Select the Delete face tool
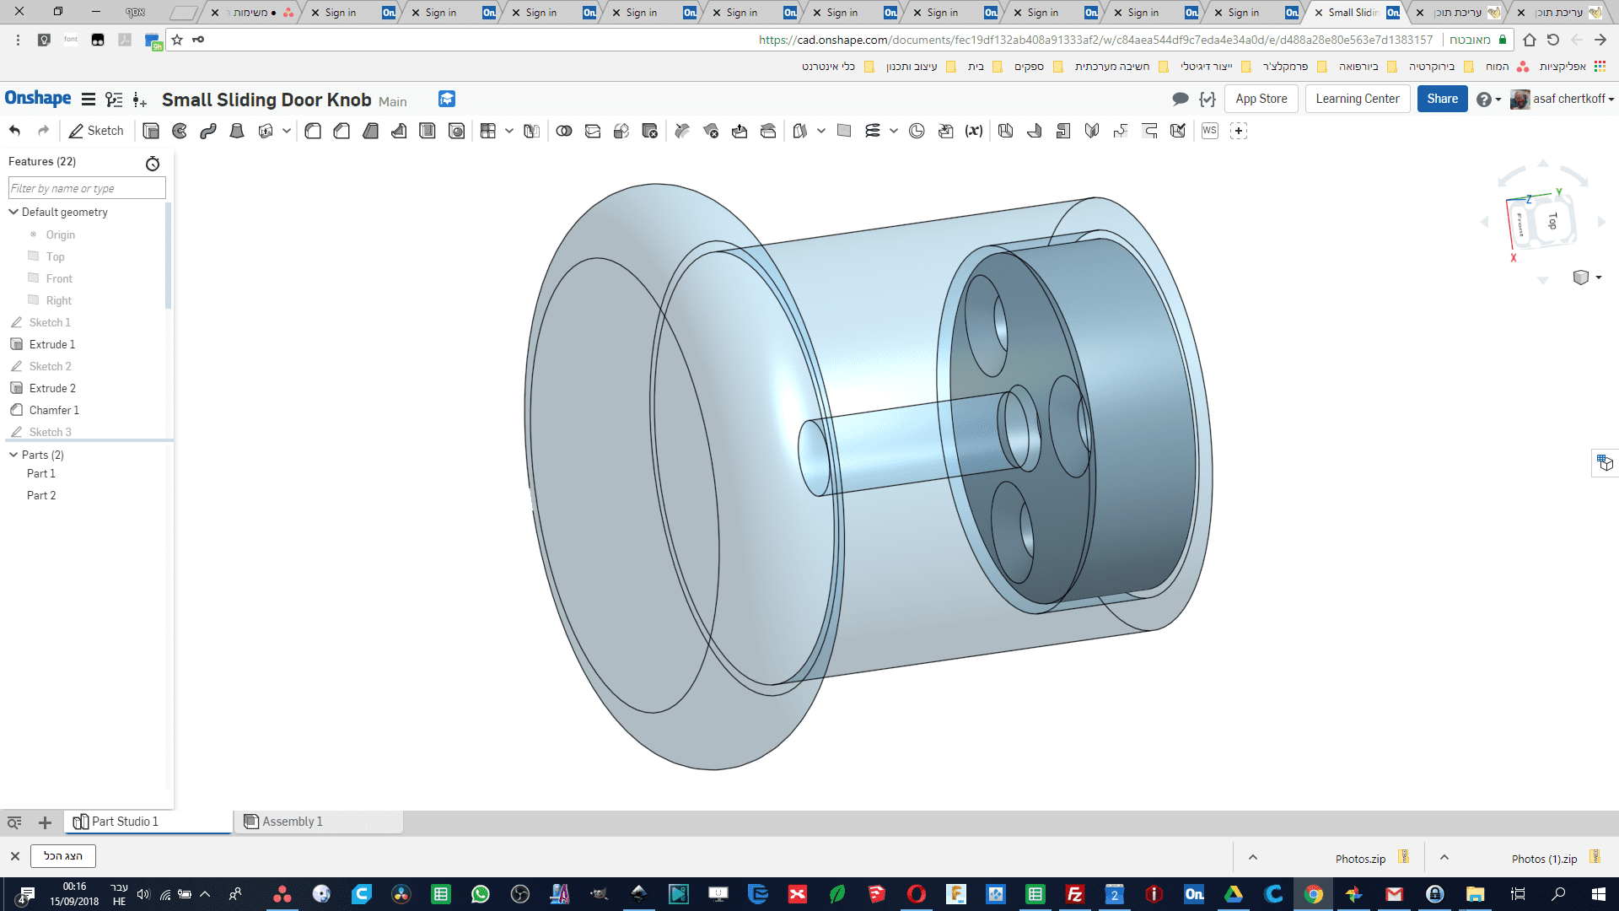Screen dimensions: 1619x911 (x=711, y=131)
